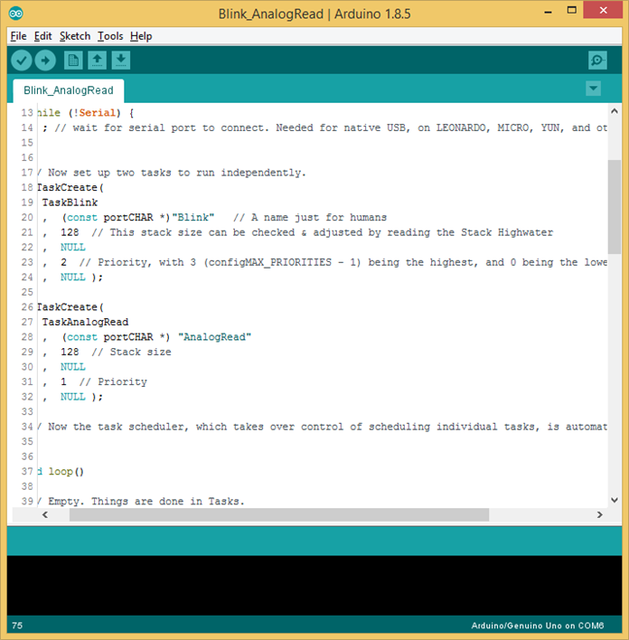Click the "A name just for humans" comment
This screenshot has height=640, width=629.
coord(310,218)
